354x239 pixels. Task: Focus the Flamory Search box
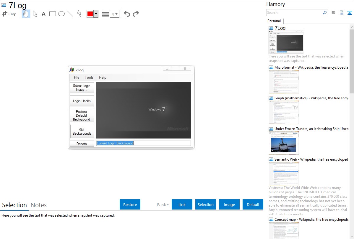(x=294, y=13)
